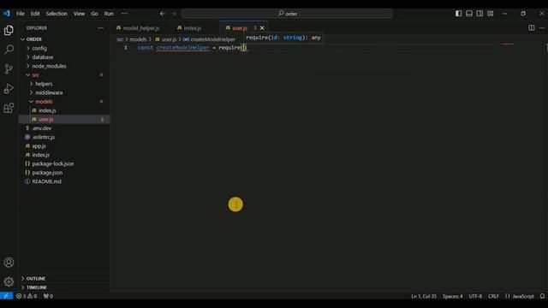
Task: Open the .env.dev file
Action: 42,128
